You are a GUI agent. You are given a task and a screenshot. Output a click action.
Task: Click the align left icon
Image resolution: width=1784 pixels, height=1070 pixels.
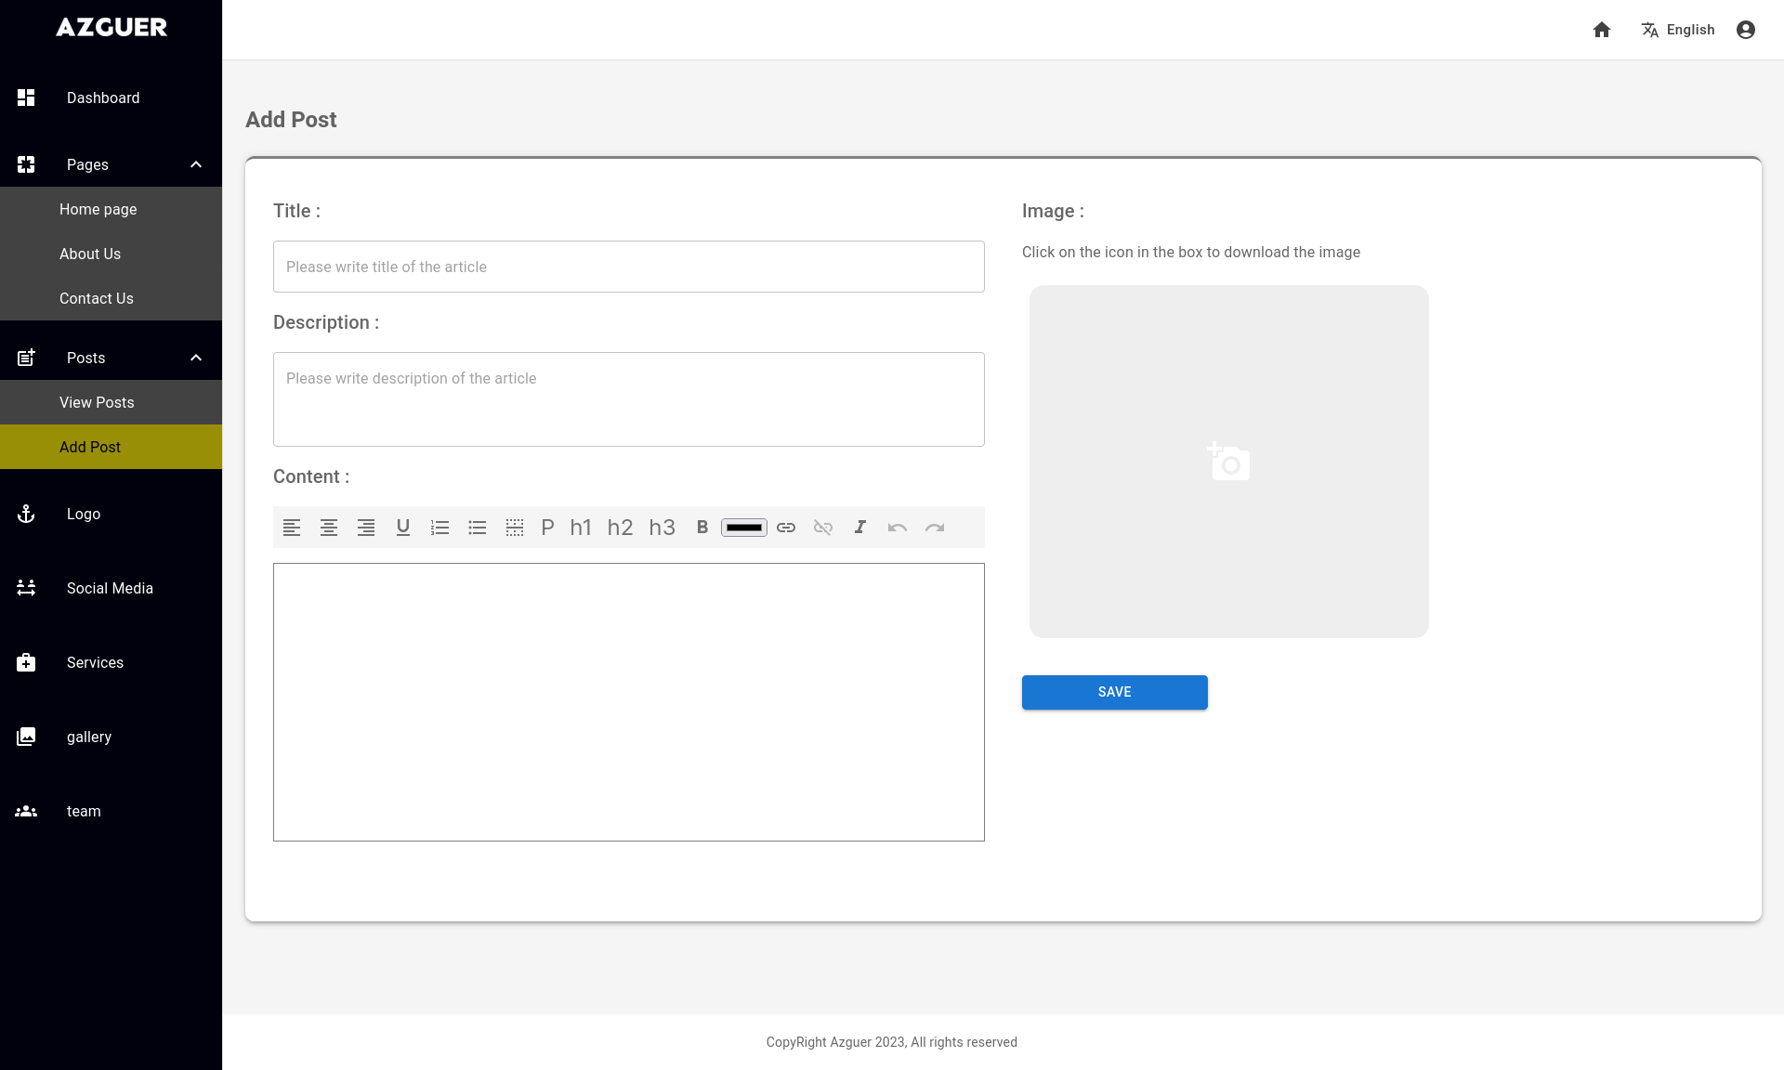(292, 528)
